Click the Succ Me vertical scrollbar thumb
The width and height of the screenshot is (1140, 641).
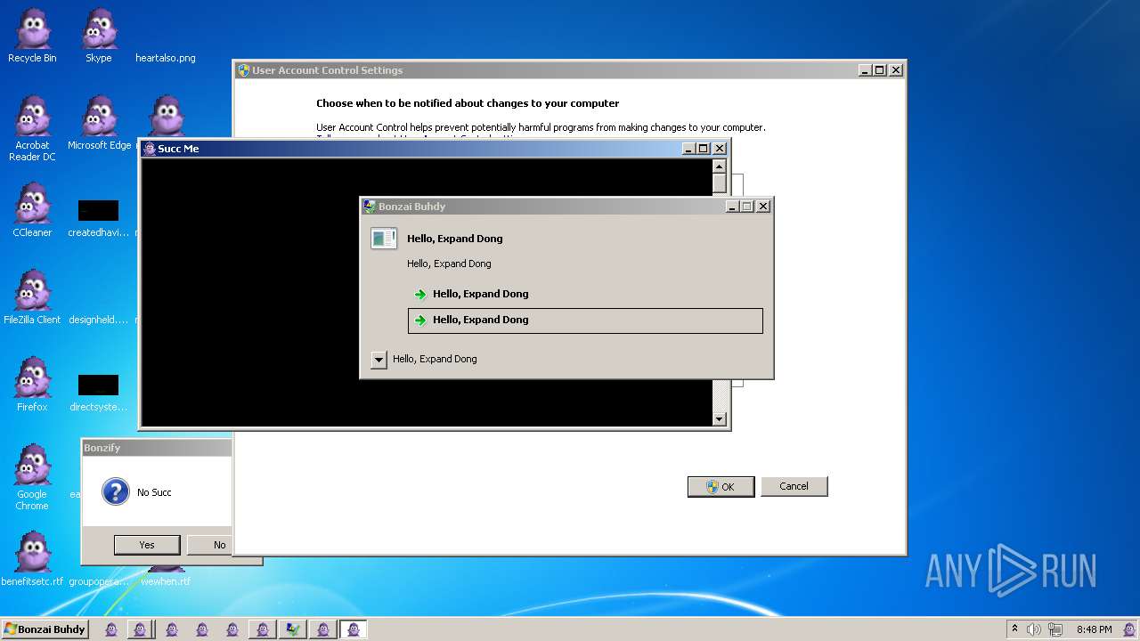click(x=720, y=183)
